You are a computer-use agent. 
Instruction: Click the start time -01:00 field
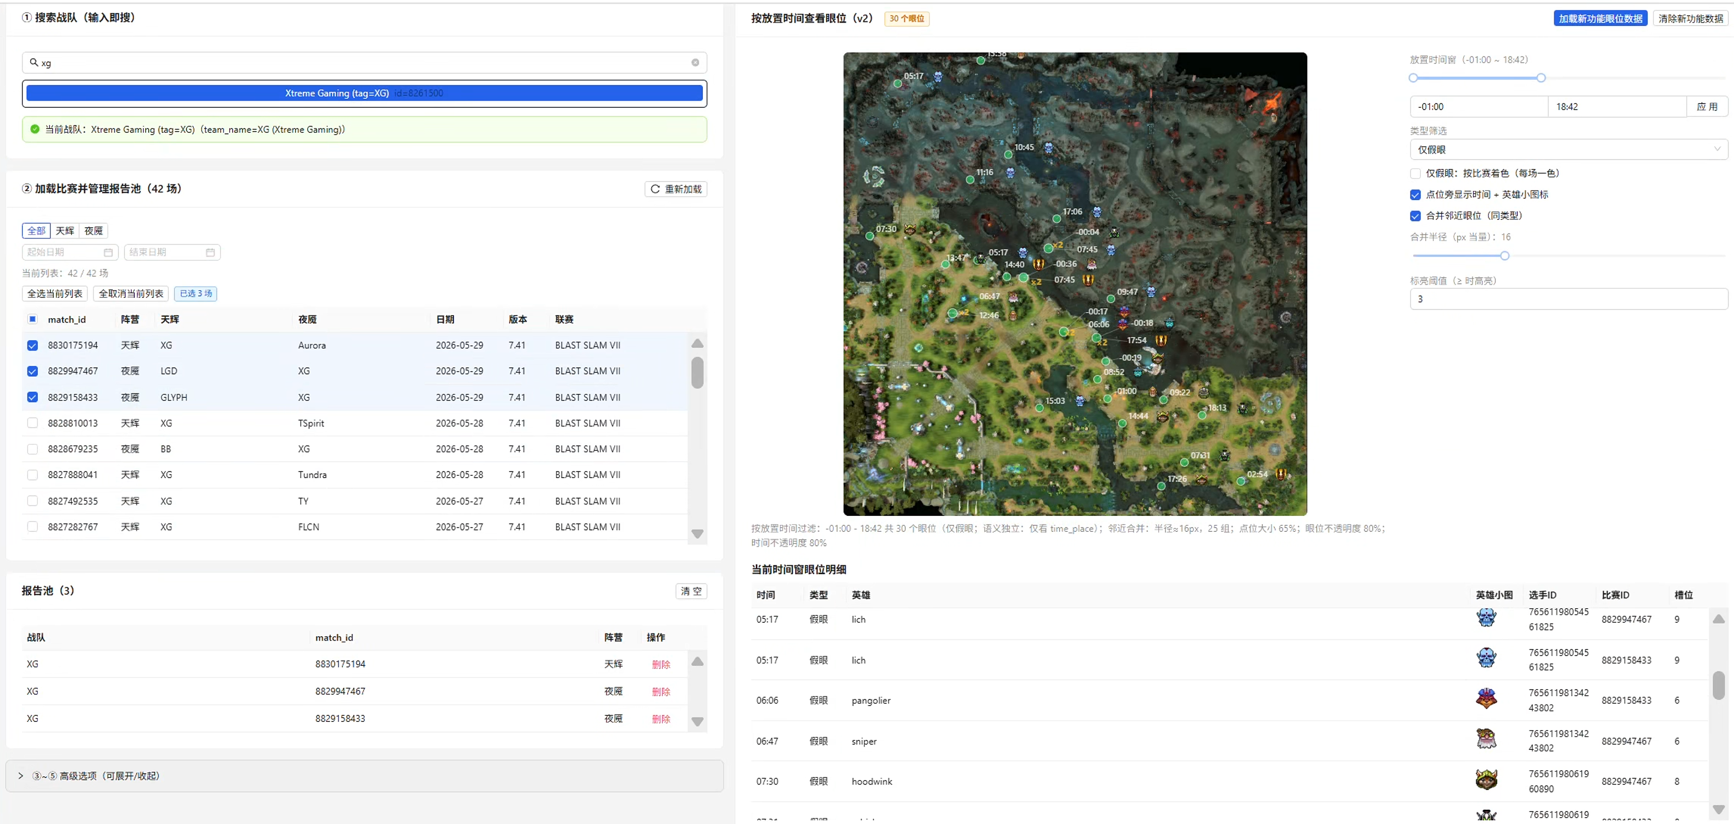coord(1479,107)
